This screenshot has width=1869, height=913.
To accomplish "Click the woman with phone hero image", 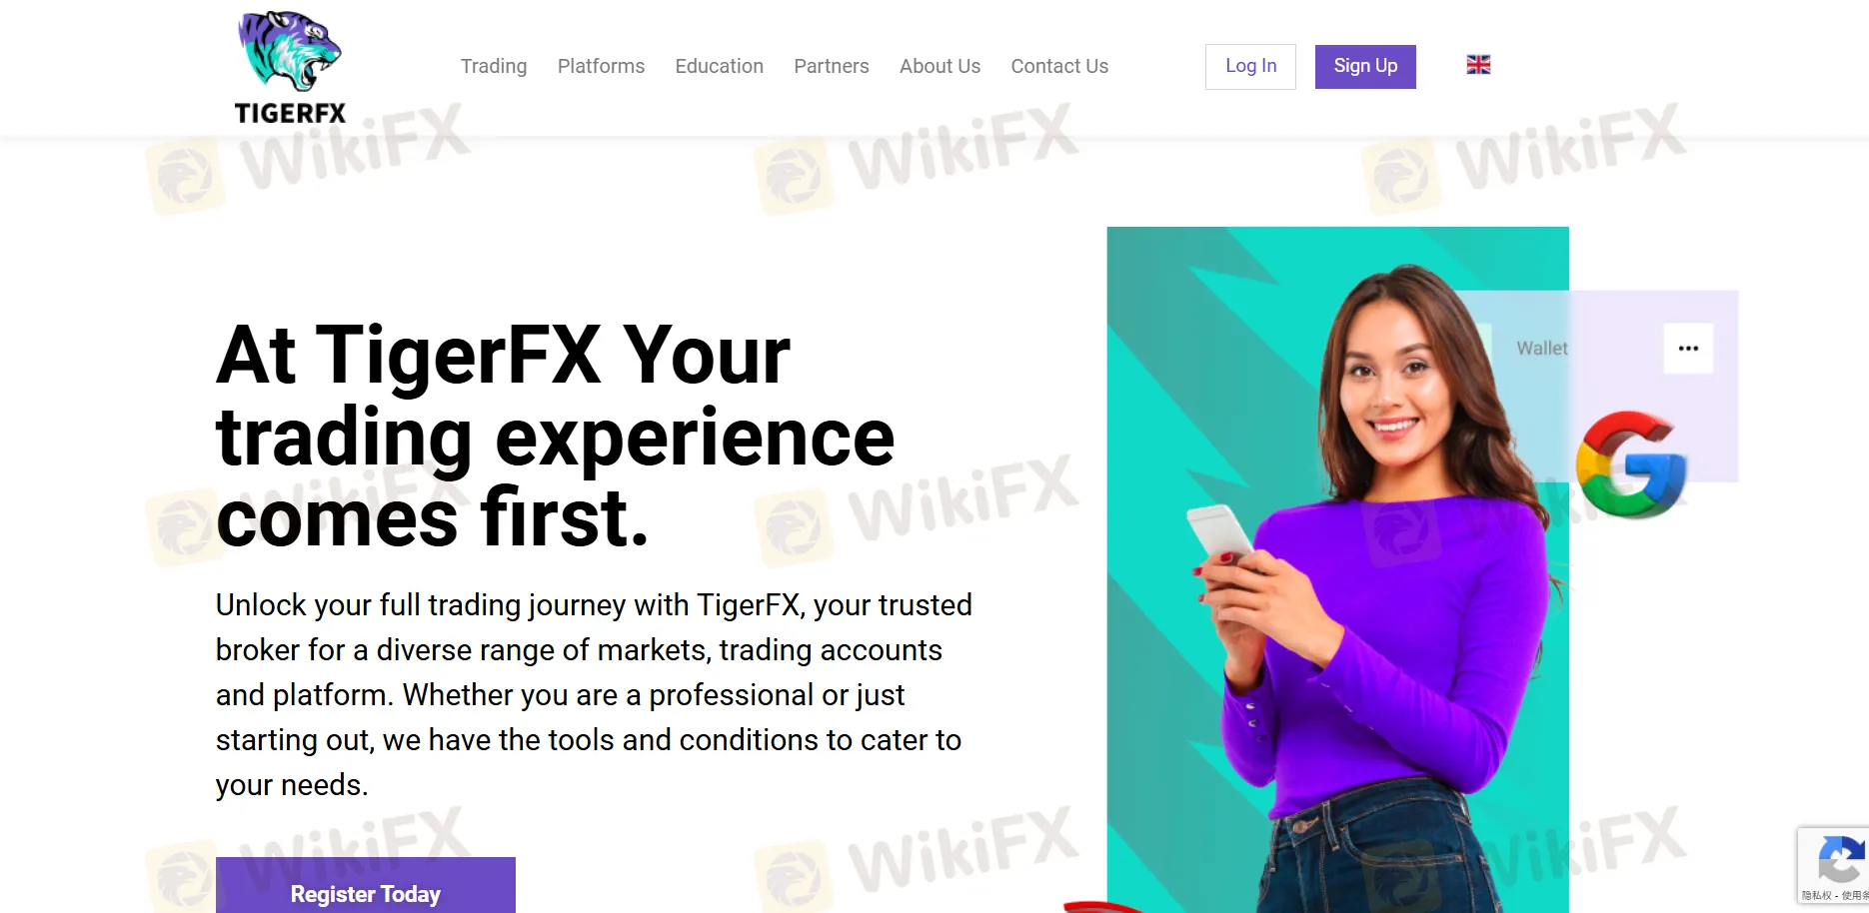I will coord(1337,569).
